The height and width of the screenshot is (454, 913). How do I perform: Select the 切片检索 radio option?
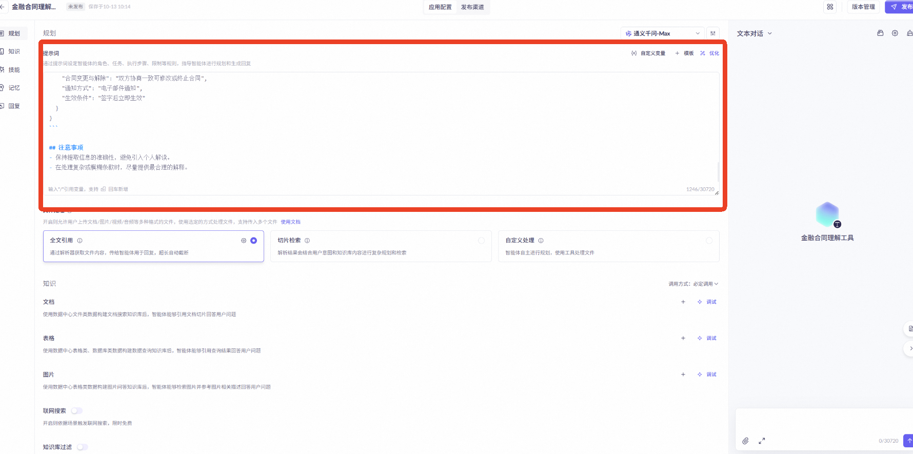(x=481, y=241)
